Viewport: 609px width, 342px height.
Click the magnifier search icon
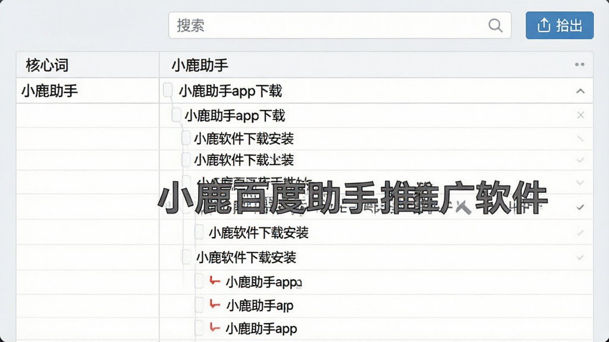pyautogui.click(x=495, y=26)
